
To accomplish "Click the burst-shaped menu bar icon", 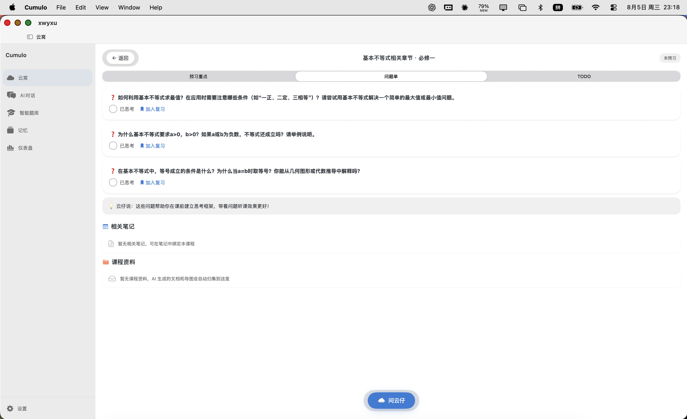I will pos(464,7).
